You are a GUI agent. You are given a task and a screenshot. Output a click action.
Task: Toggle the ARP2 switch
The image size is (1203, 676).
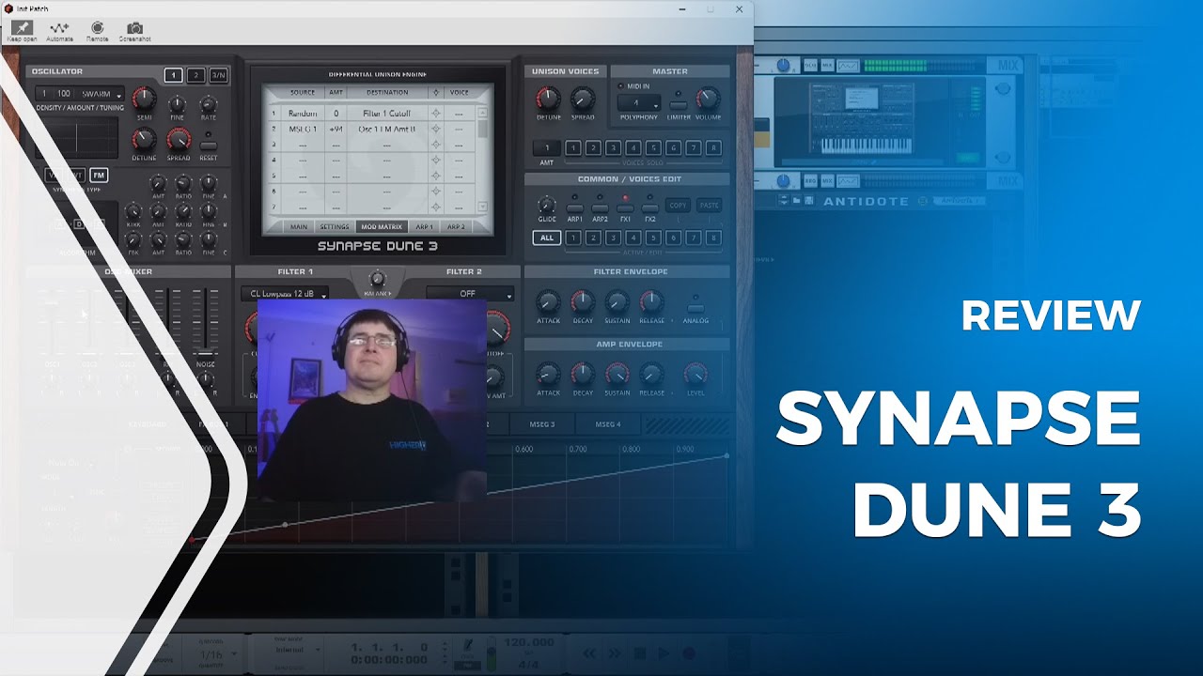click(x=600, y=207)
